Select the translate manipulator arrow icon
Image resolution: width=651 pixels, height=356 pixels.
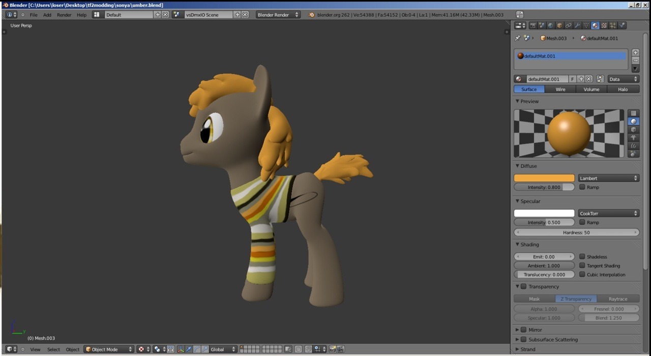[189, 349]
